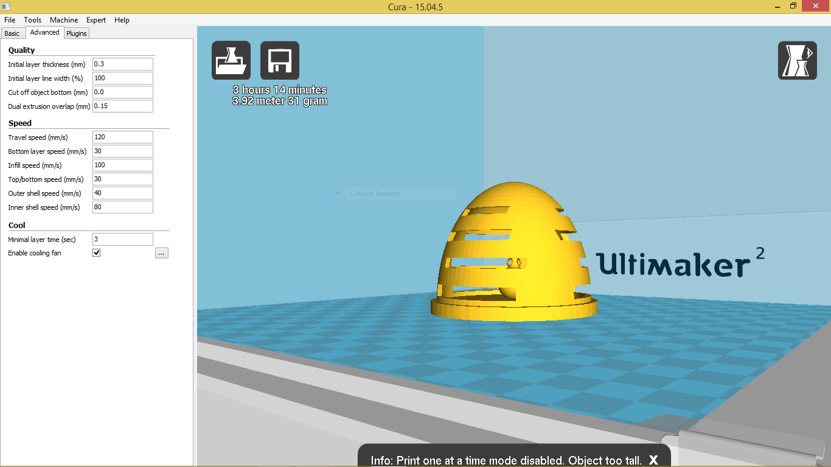Click Inner shell speed field
Viewport: 831px width, 467px height.
click(x=123, y=207)
